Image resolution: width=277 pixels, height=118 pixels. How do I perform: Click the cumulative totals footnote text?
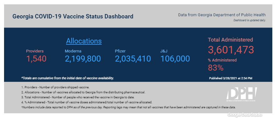pos(68,78)
